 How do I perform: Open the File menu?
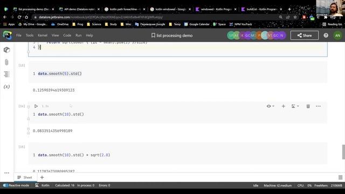click(x=19, y=35)
